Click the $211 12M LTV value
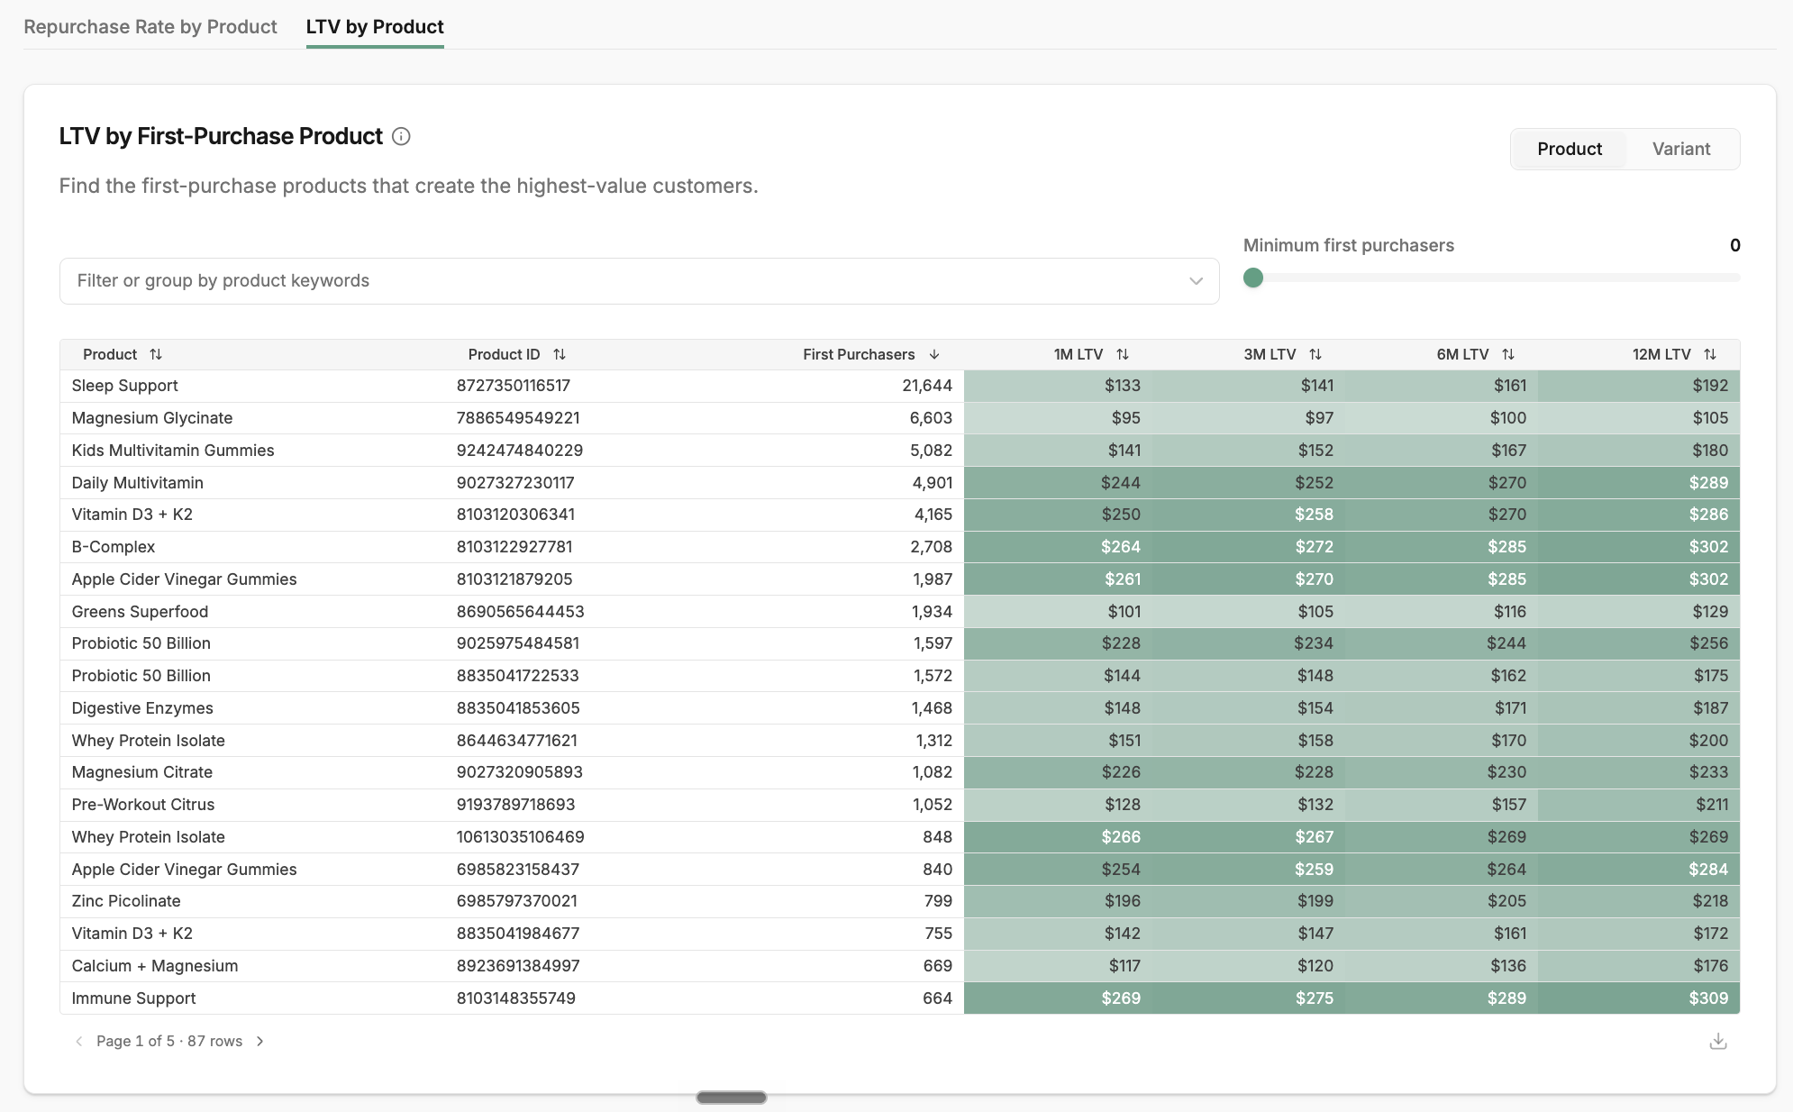Screen dimensions: 1793x1112 point(1712,805)
